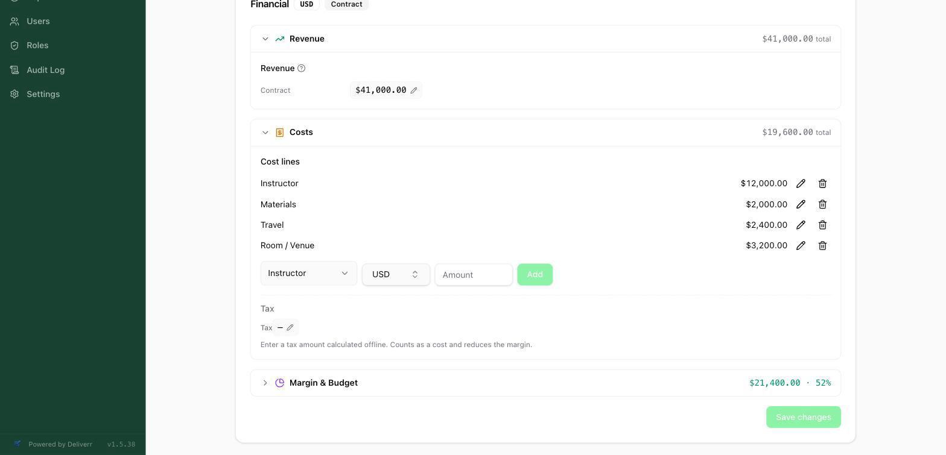
Task: Edit the Materials cost amount
Action: pyautogui.click(x=801, y=204)
